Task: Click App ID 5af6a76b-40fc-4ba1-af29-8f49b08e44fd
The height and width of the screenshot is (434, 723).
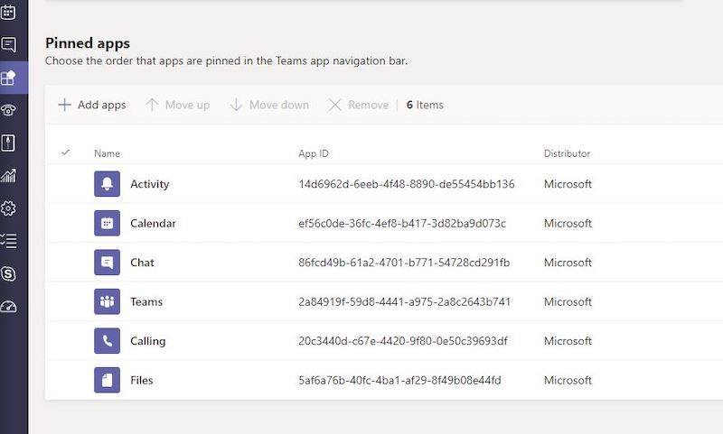Action: point(399,380)
